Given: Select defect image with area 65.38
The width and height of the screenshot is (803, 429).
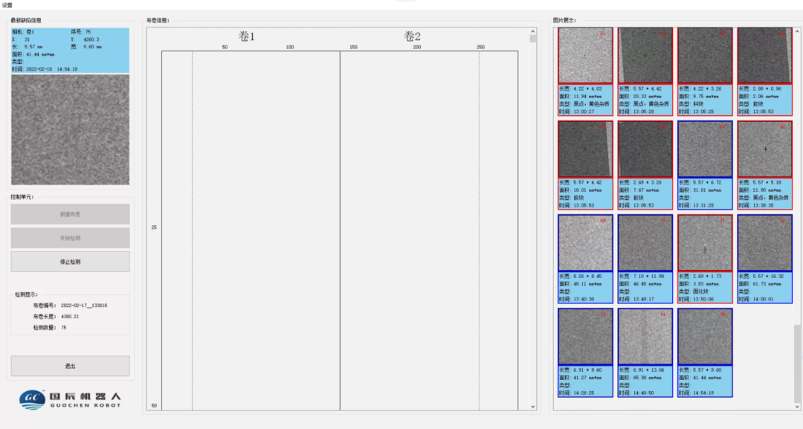Looking at the screenshot, I should [645, 337].
